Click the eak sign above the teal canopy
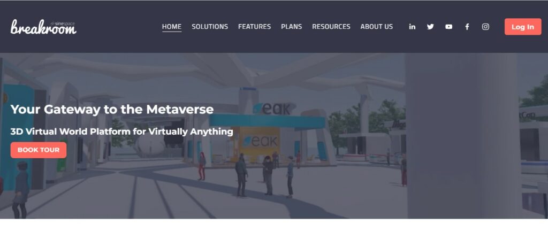The image size is (548, 232). 273,109
